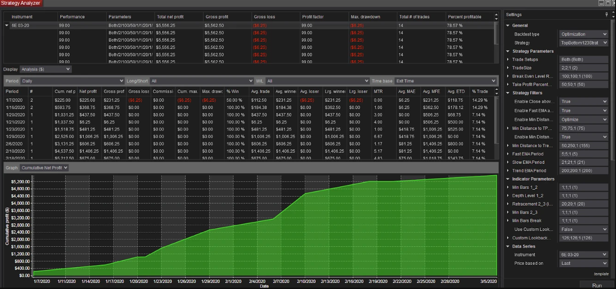The image size is (616, 289).
Task: Open the Instrument dropdown under Data Series
Action: coord(584,255)
